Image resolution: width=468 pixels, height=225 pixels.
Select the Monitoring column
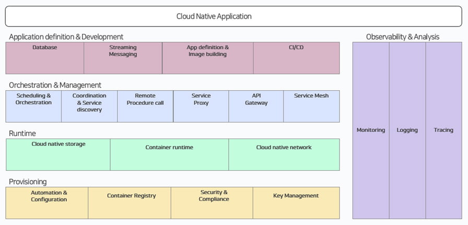pyautogui.click(x=371, y=130)
